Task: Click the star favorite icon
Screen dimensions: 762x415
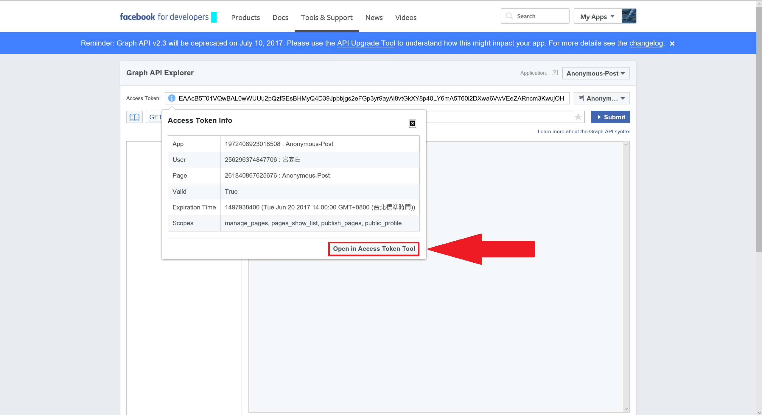Action: [578, 117]
